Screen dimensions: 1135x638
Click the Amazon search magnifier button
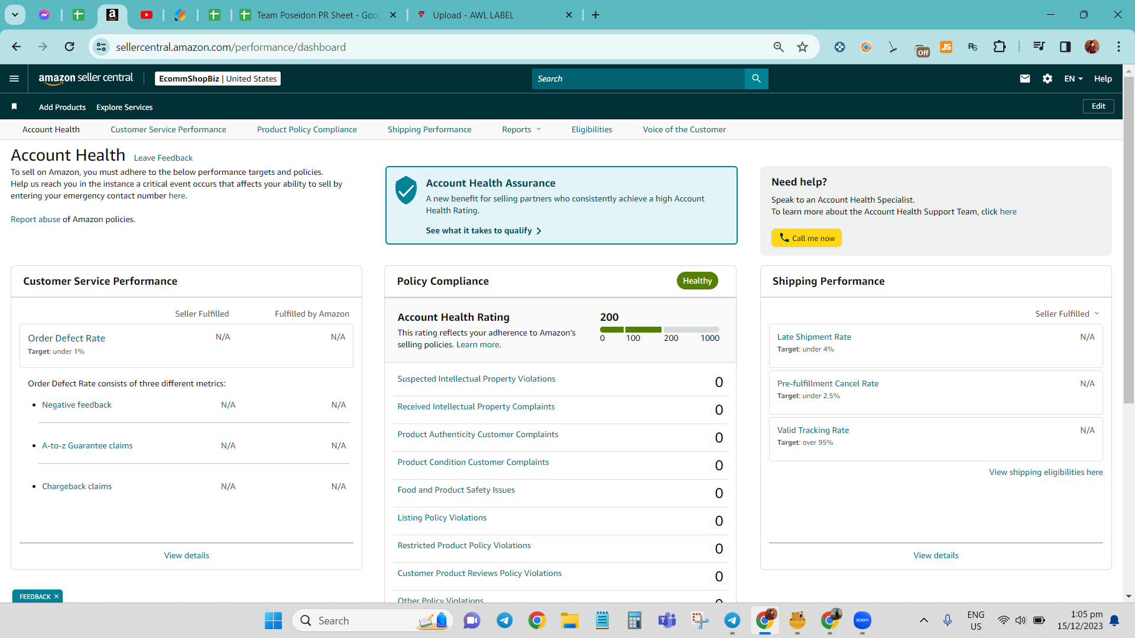tap(756, 79)
